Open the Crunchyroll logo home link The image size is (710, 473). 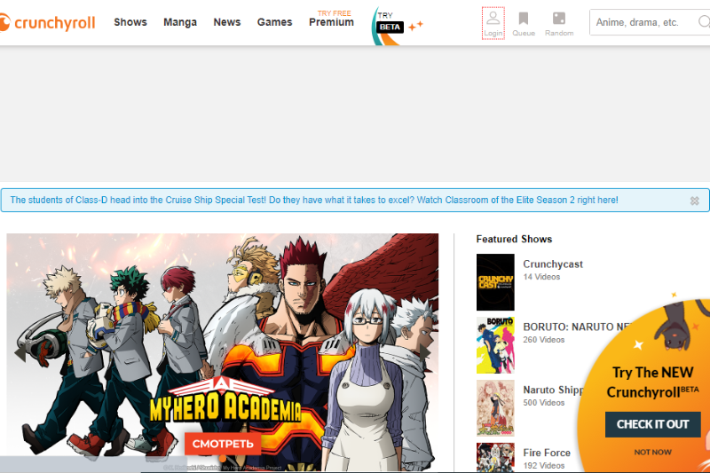(48, 23)
